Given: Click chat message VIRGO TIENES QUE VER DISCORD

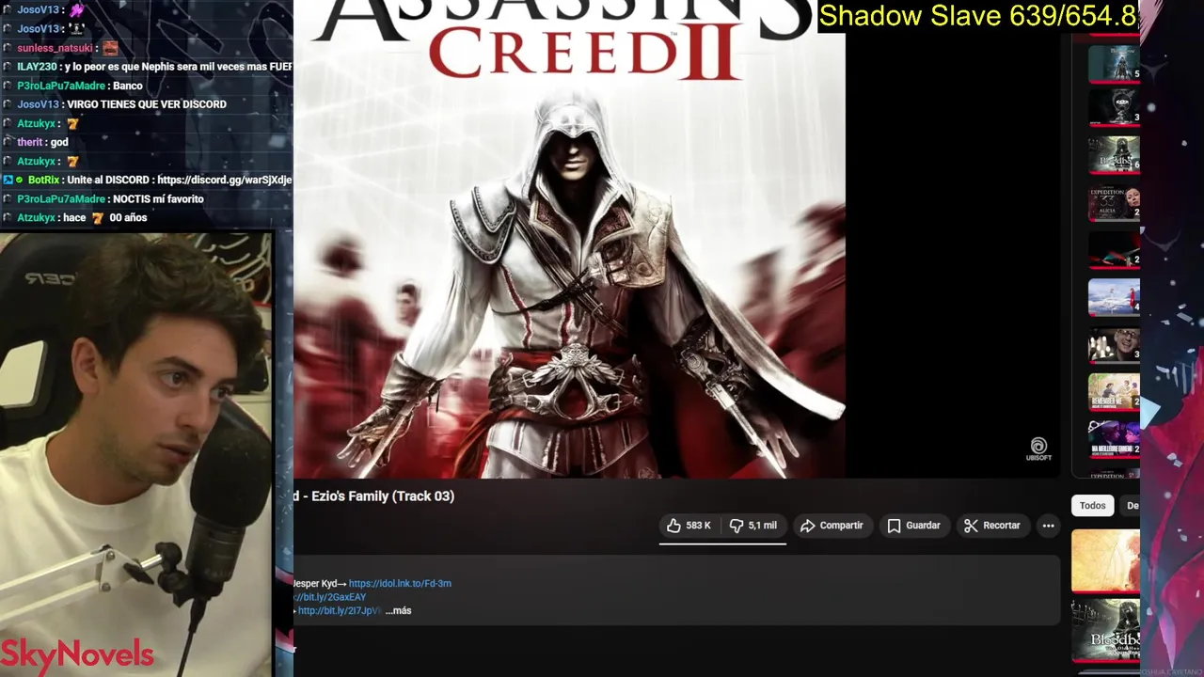Looking at the screenshot, I should click(147, 104).
